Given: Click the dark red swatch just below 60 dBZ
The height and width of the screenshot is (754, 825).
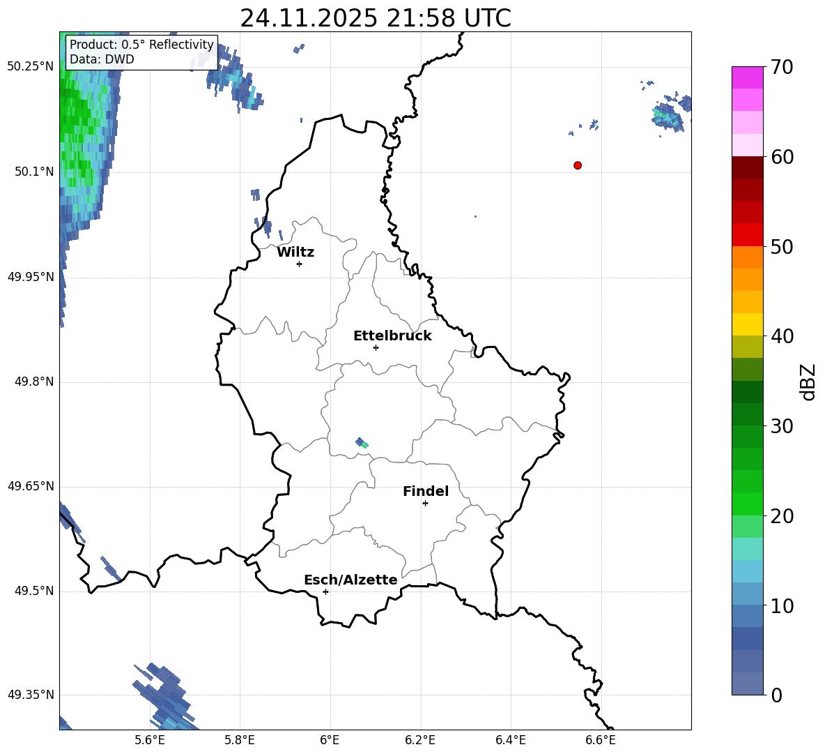Looking at the screenshot, I should point(747,167).
